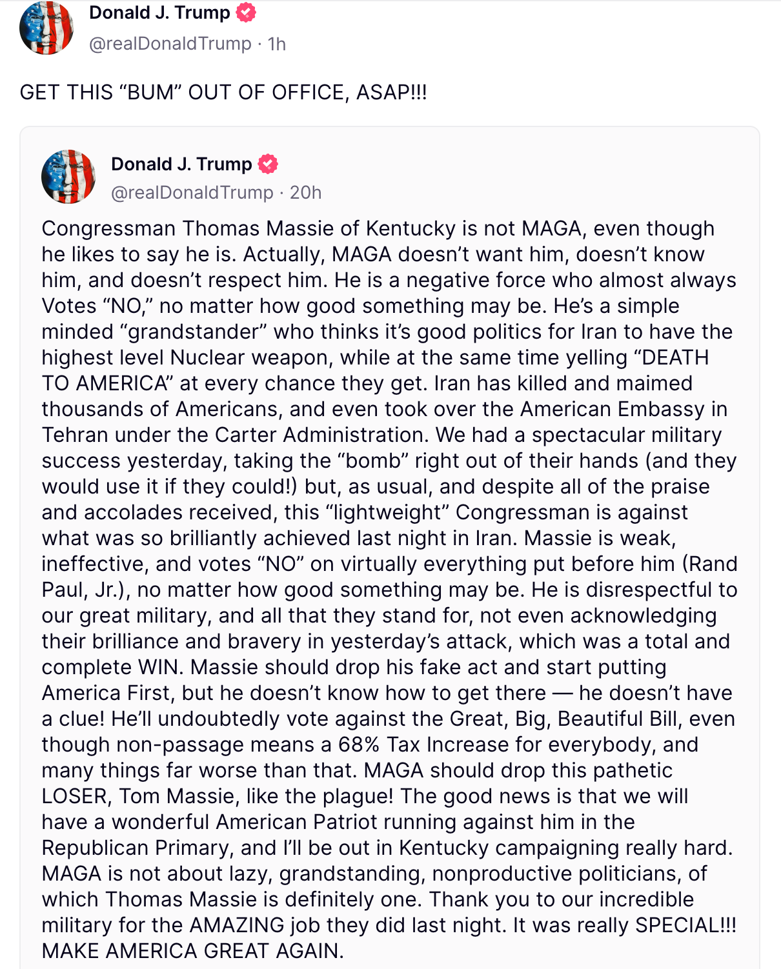Click the GET THIS "BUM" OUT OF OFFICE text
This screenshot has height=969, width=781.
pos(223,92)
